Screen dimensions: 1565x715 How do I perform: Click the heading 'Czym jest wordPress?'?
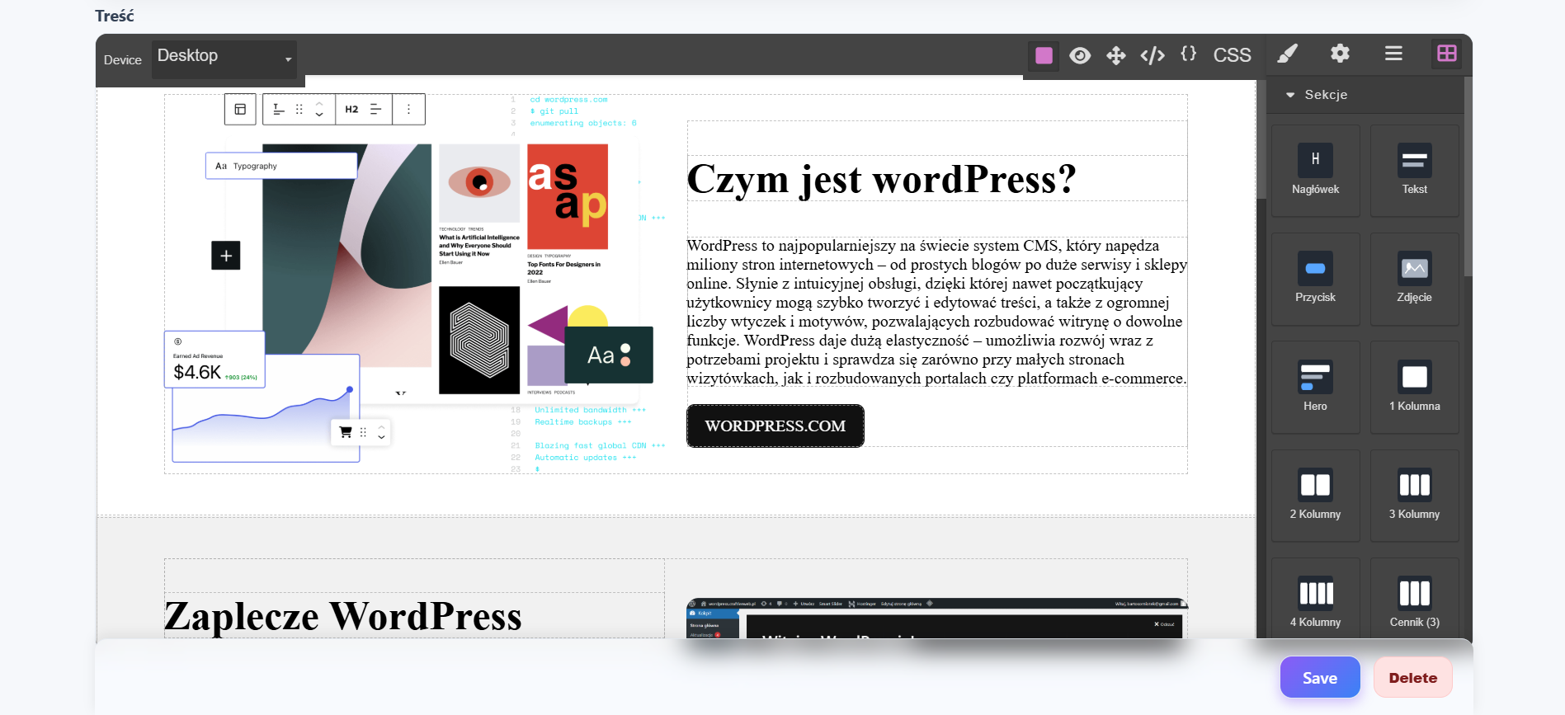881,179
